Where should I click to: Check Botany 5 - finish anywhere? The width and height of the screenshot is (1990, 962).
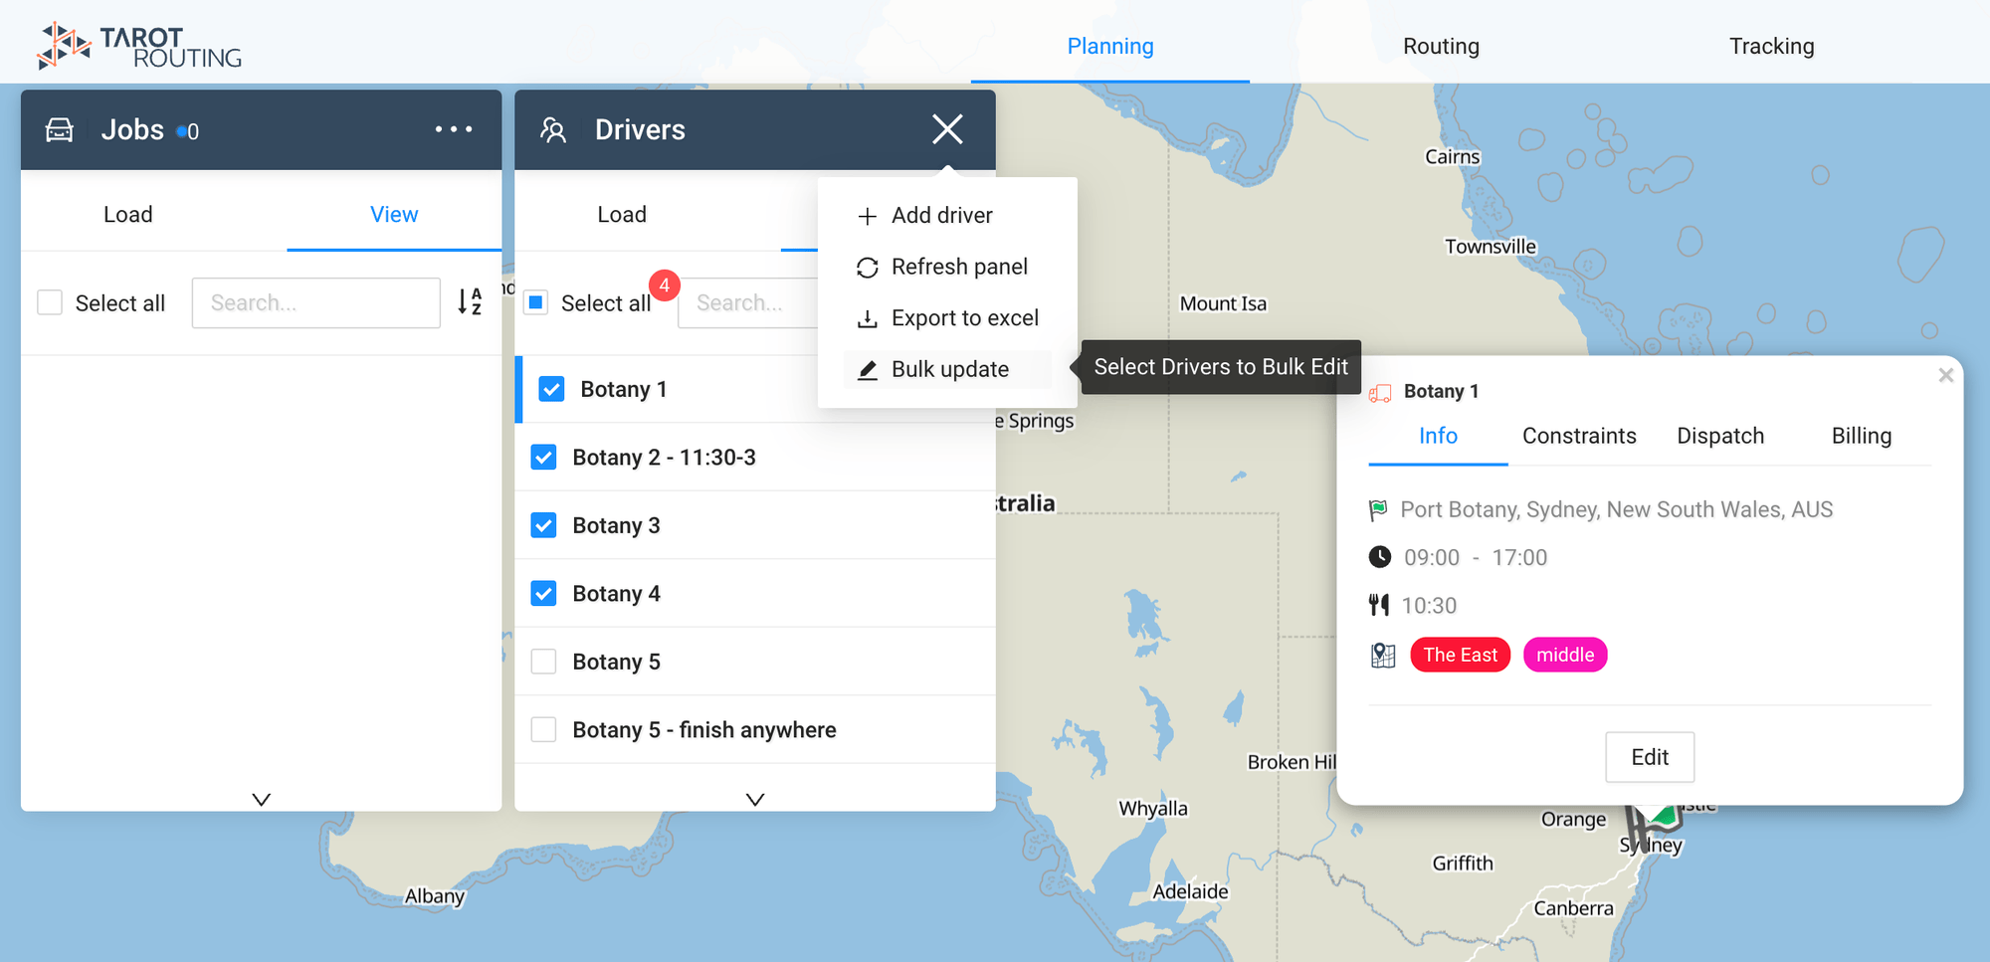click(x=543, y=730)
